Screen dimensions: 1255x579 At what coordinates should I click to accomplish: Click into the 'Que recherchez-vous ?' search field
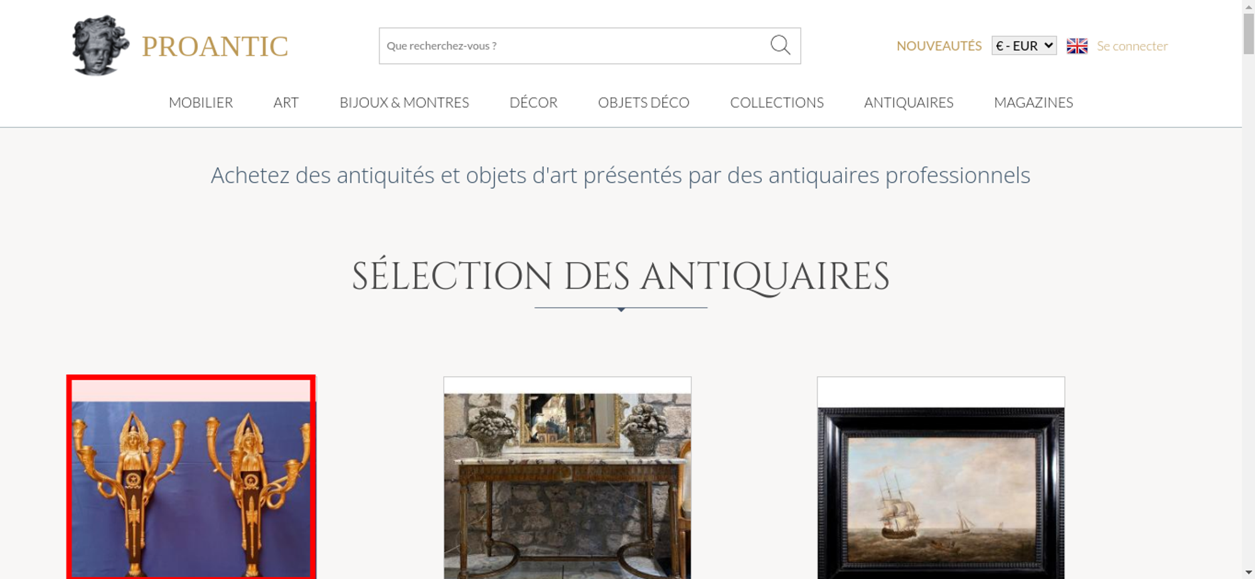pos(574,46)
